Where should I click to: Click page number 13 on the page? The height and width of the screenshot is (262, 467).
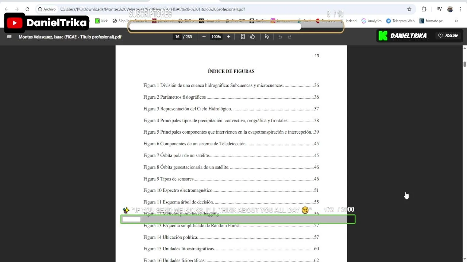(x=317, y=56)
